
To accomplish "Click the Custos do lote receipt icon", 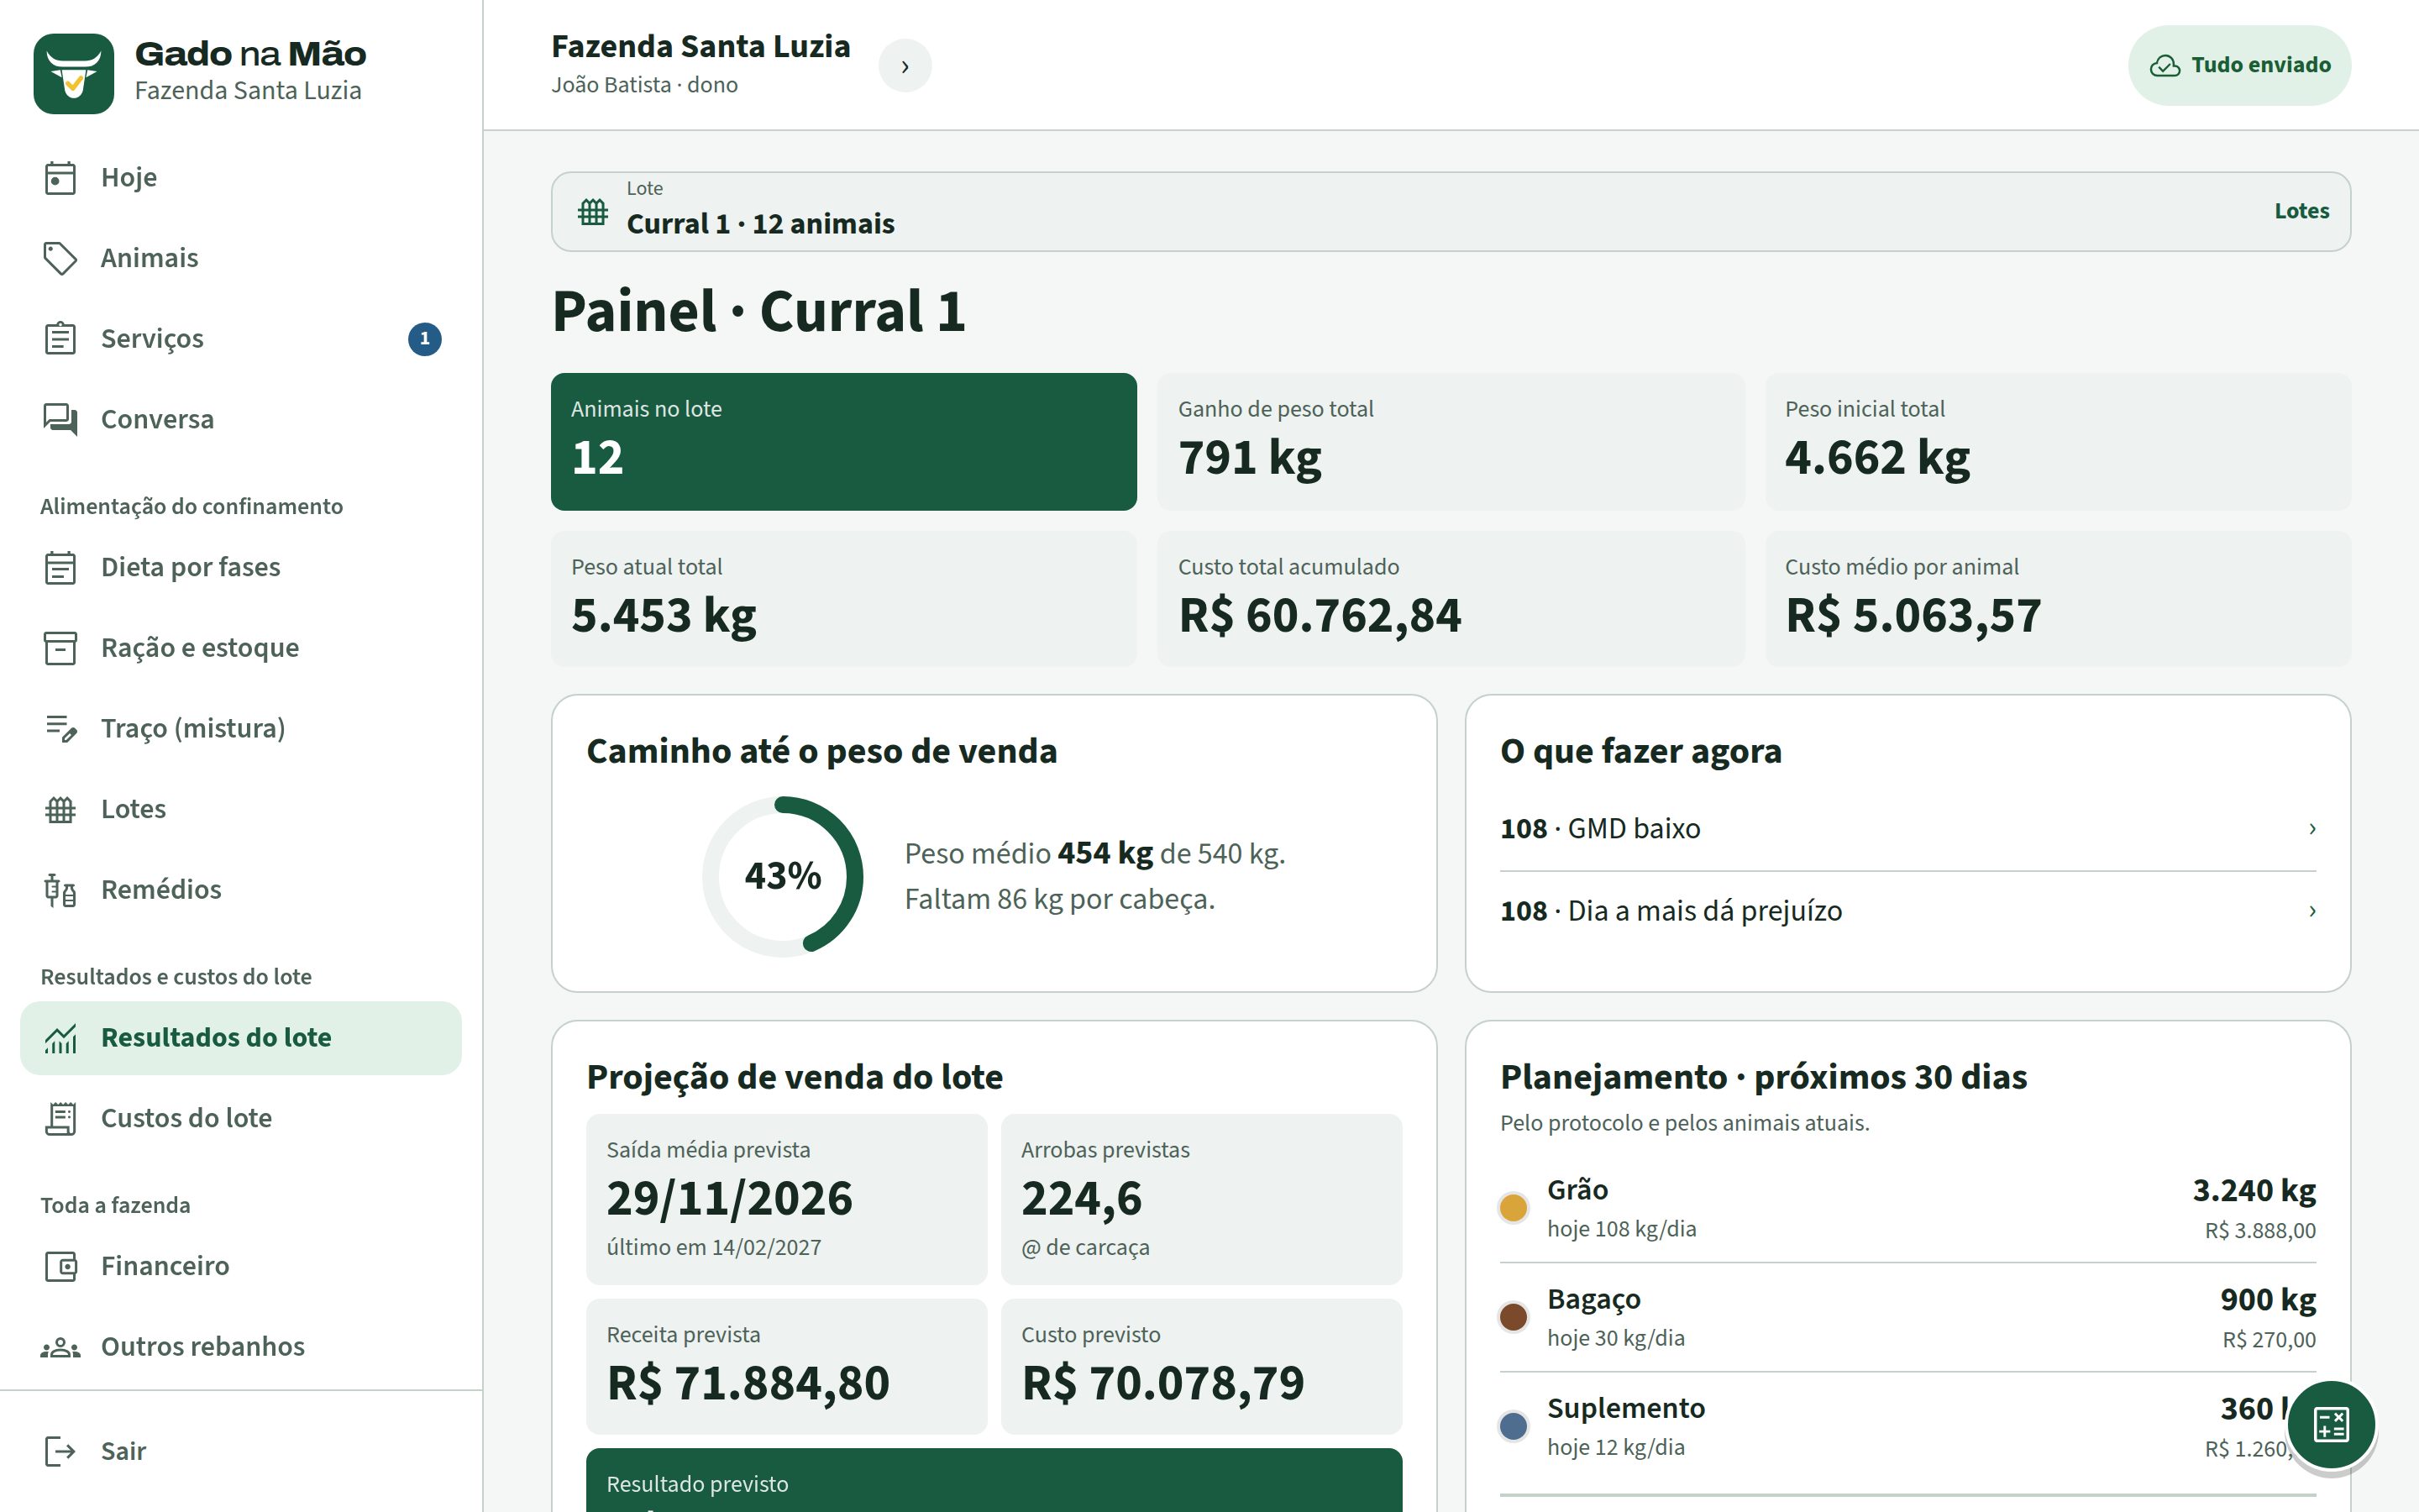I will tap(60, 1118).
